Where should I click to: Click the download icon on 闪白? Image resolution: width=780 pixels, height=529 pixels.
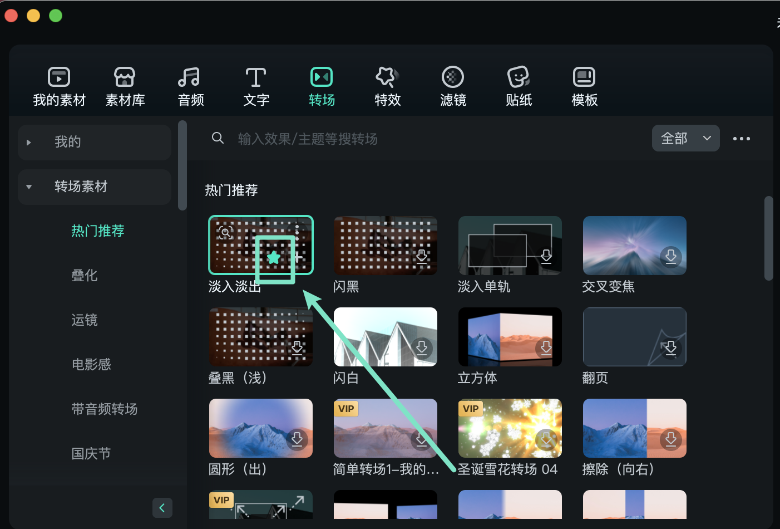click(422, 348)
